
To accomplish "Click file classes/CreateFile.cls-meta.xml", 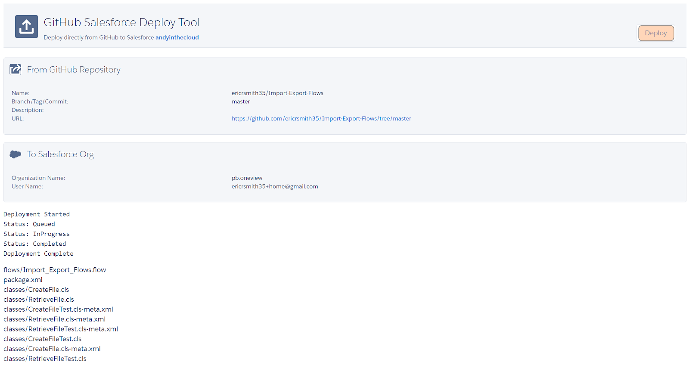I will tap(52, 349).
